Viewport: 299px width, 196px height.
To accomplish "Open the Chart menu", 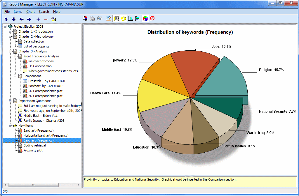I will 30,12.
